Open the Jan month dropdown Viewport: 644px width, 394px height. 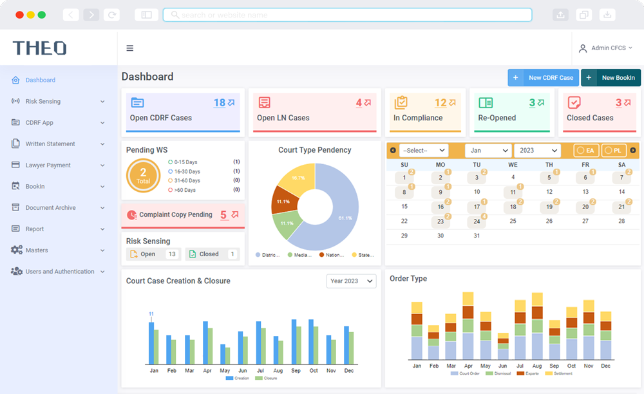488,151
